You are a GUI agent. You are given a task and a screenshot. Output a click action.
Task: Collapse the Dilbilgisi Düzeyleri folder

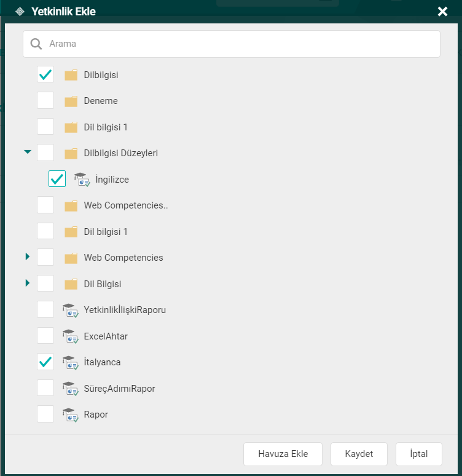pos(27,152)
